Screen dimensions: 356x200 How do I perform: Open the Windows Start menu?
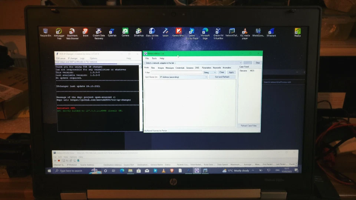49,170
